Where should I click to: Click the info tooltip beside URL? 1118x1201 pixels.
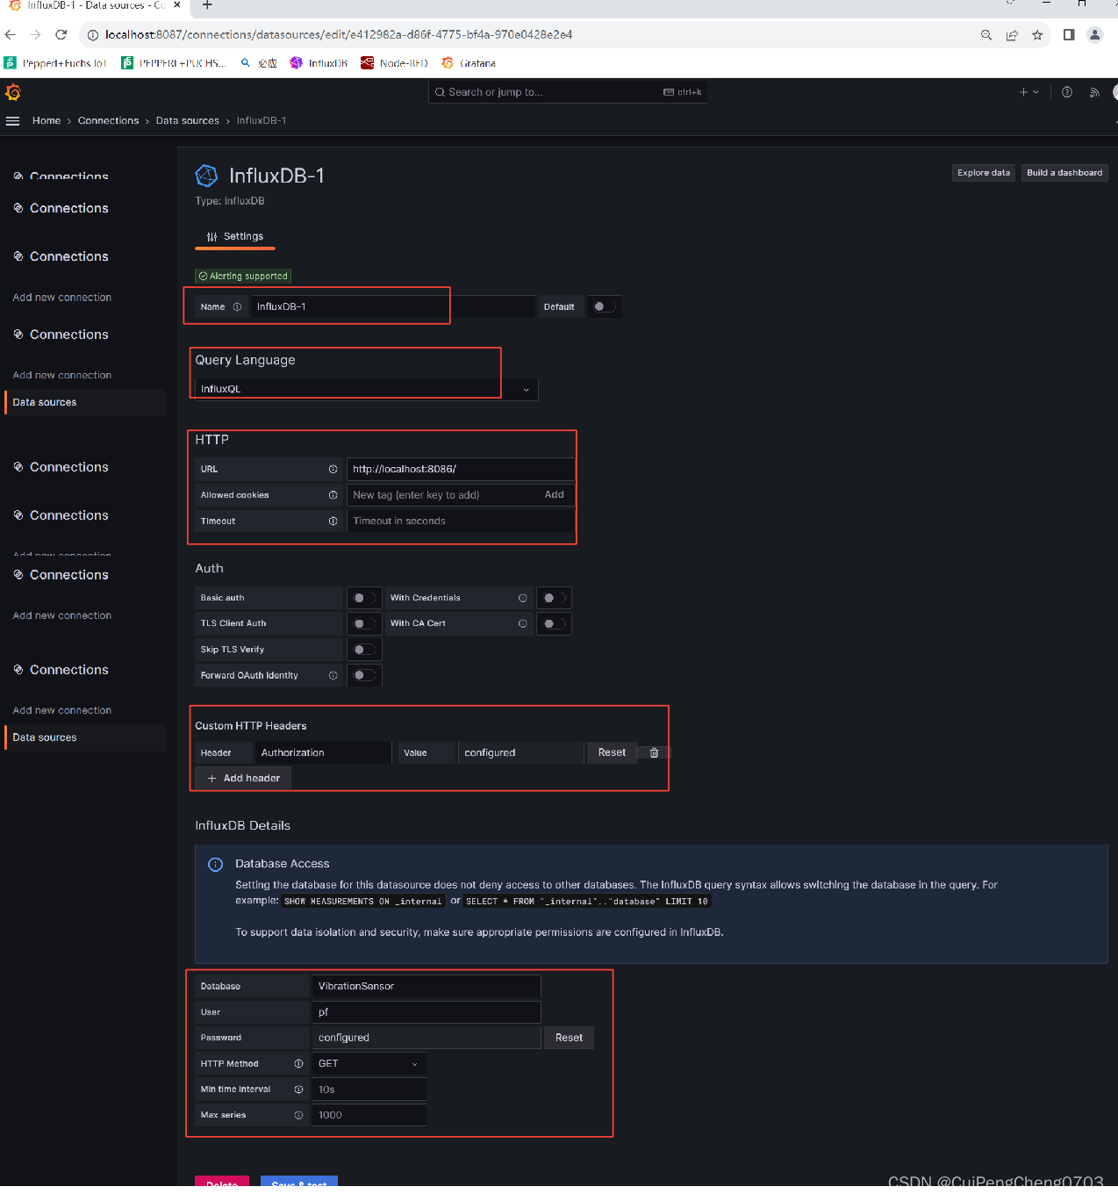tap(333, 469)
